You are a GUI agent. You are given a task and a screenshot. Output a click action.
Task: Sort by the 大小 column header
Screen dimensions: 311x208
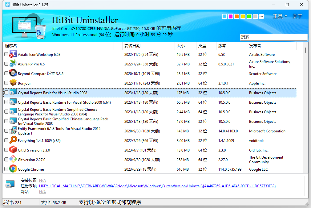coord(185,46)
